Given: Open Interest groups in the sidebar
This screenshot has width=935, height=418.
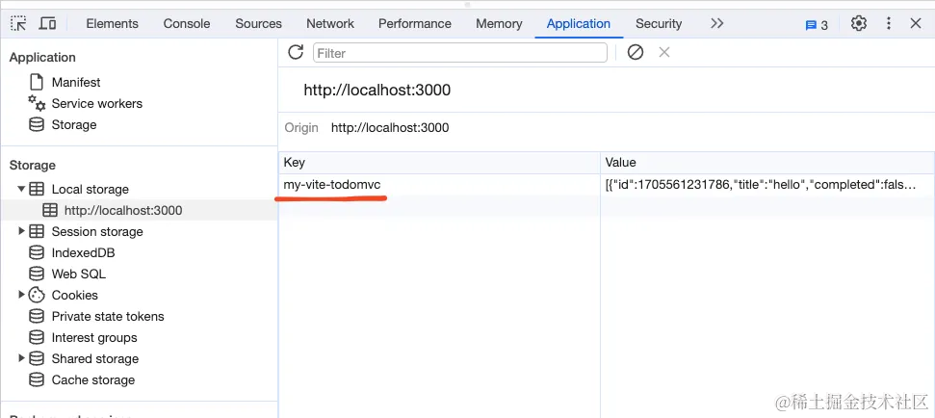Looking at the screenshot, I should tap(94, 338).
